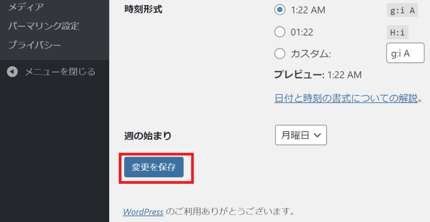430x222 pixels.
Task: Open the プライバシー menu item
Action: 34,45
